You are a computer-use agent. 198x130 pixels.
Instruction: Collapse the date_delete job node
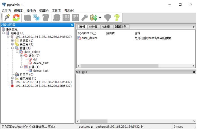(17, 52)
